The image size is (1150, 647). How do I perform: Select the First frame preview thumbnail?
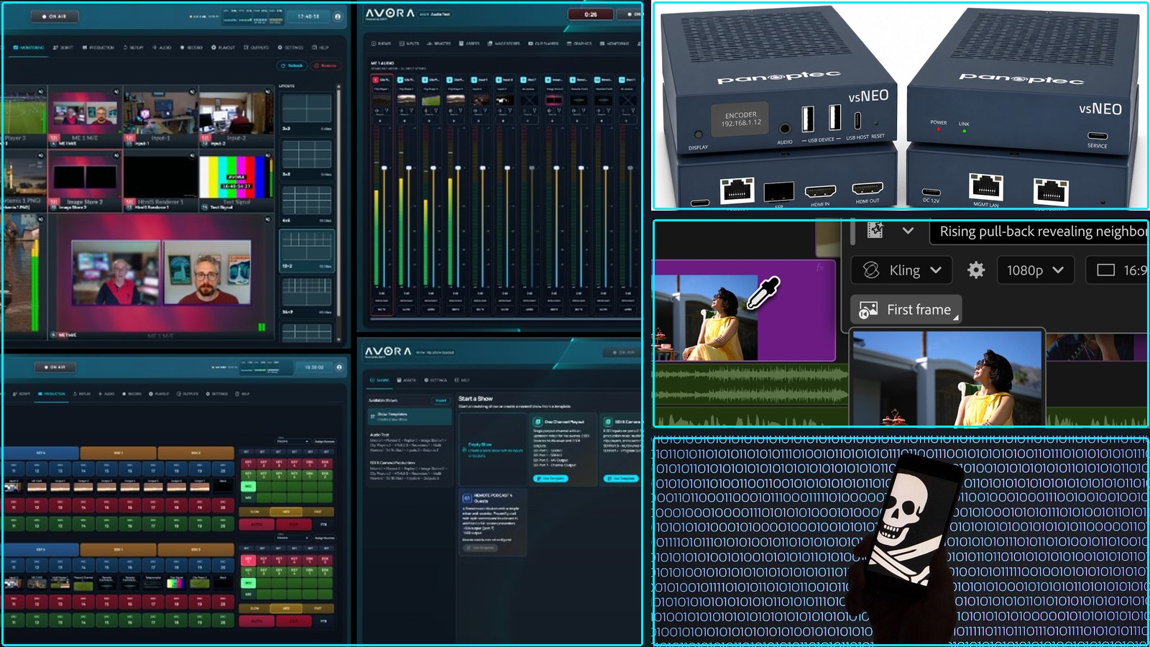coord(947,378)
